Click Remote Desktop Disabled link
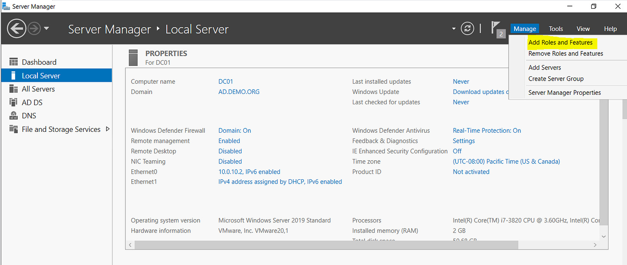Screen dimensions: 627x265 (230, 151)
